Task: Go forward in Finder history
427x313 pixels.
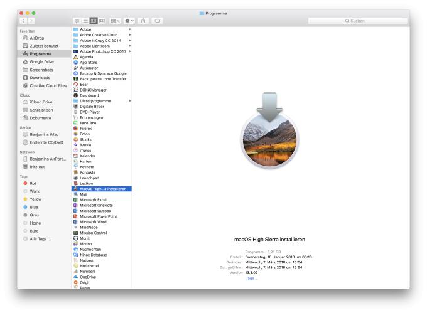Action: (31, 21)
